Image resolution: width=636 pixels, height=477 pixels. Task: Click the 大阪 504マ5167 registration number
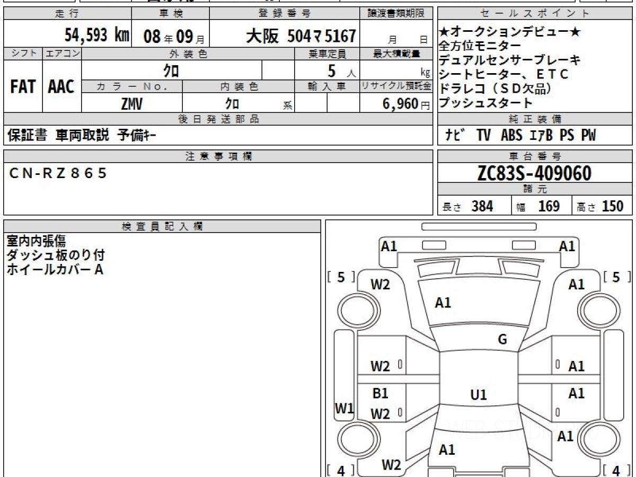(301, 36)
